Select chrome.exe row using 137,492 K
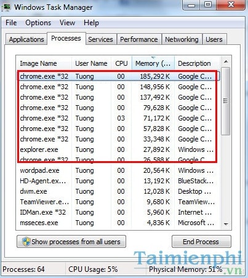The image size is (248, 278). [x=118, y=97]
